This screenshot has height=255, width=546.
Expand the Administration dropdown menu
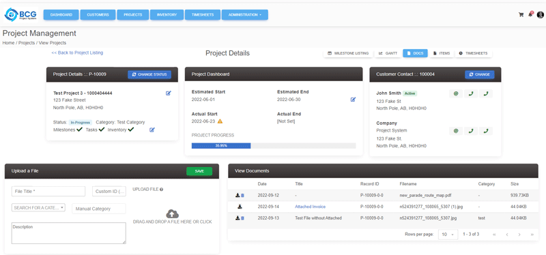245,14
